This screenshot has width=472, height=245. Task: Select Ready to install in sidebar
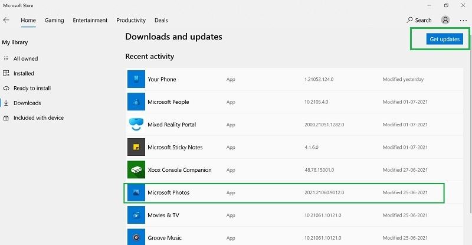(32, 88)
